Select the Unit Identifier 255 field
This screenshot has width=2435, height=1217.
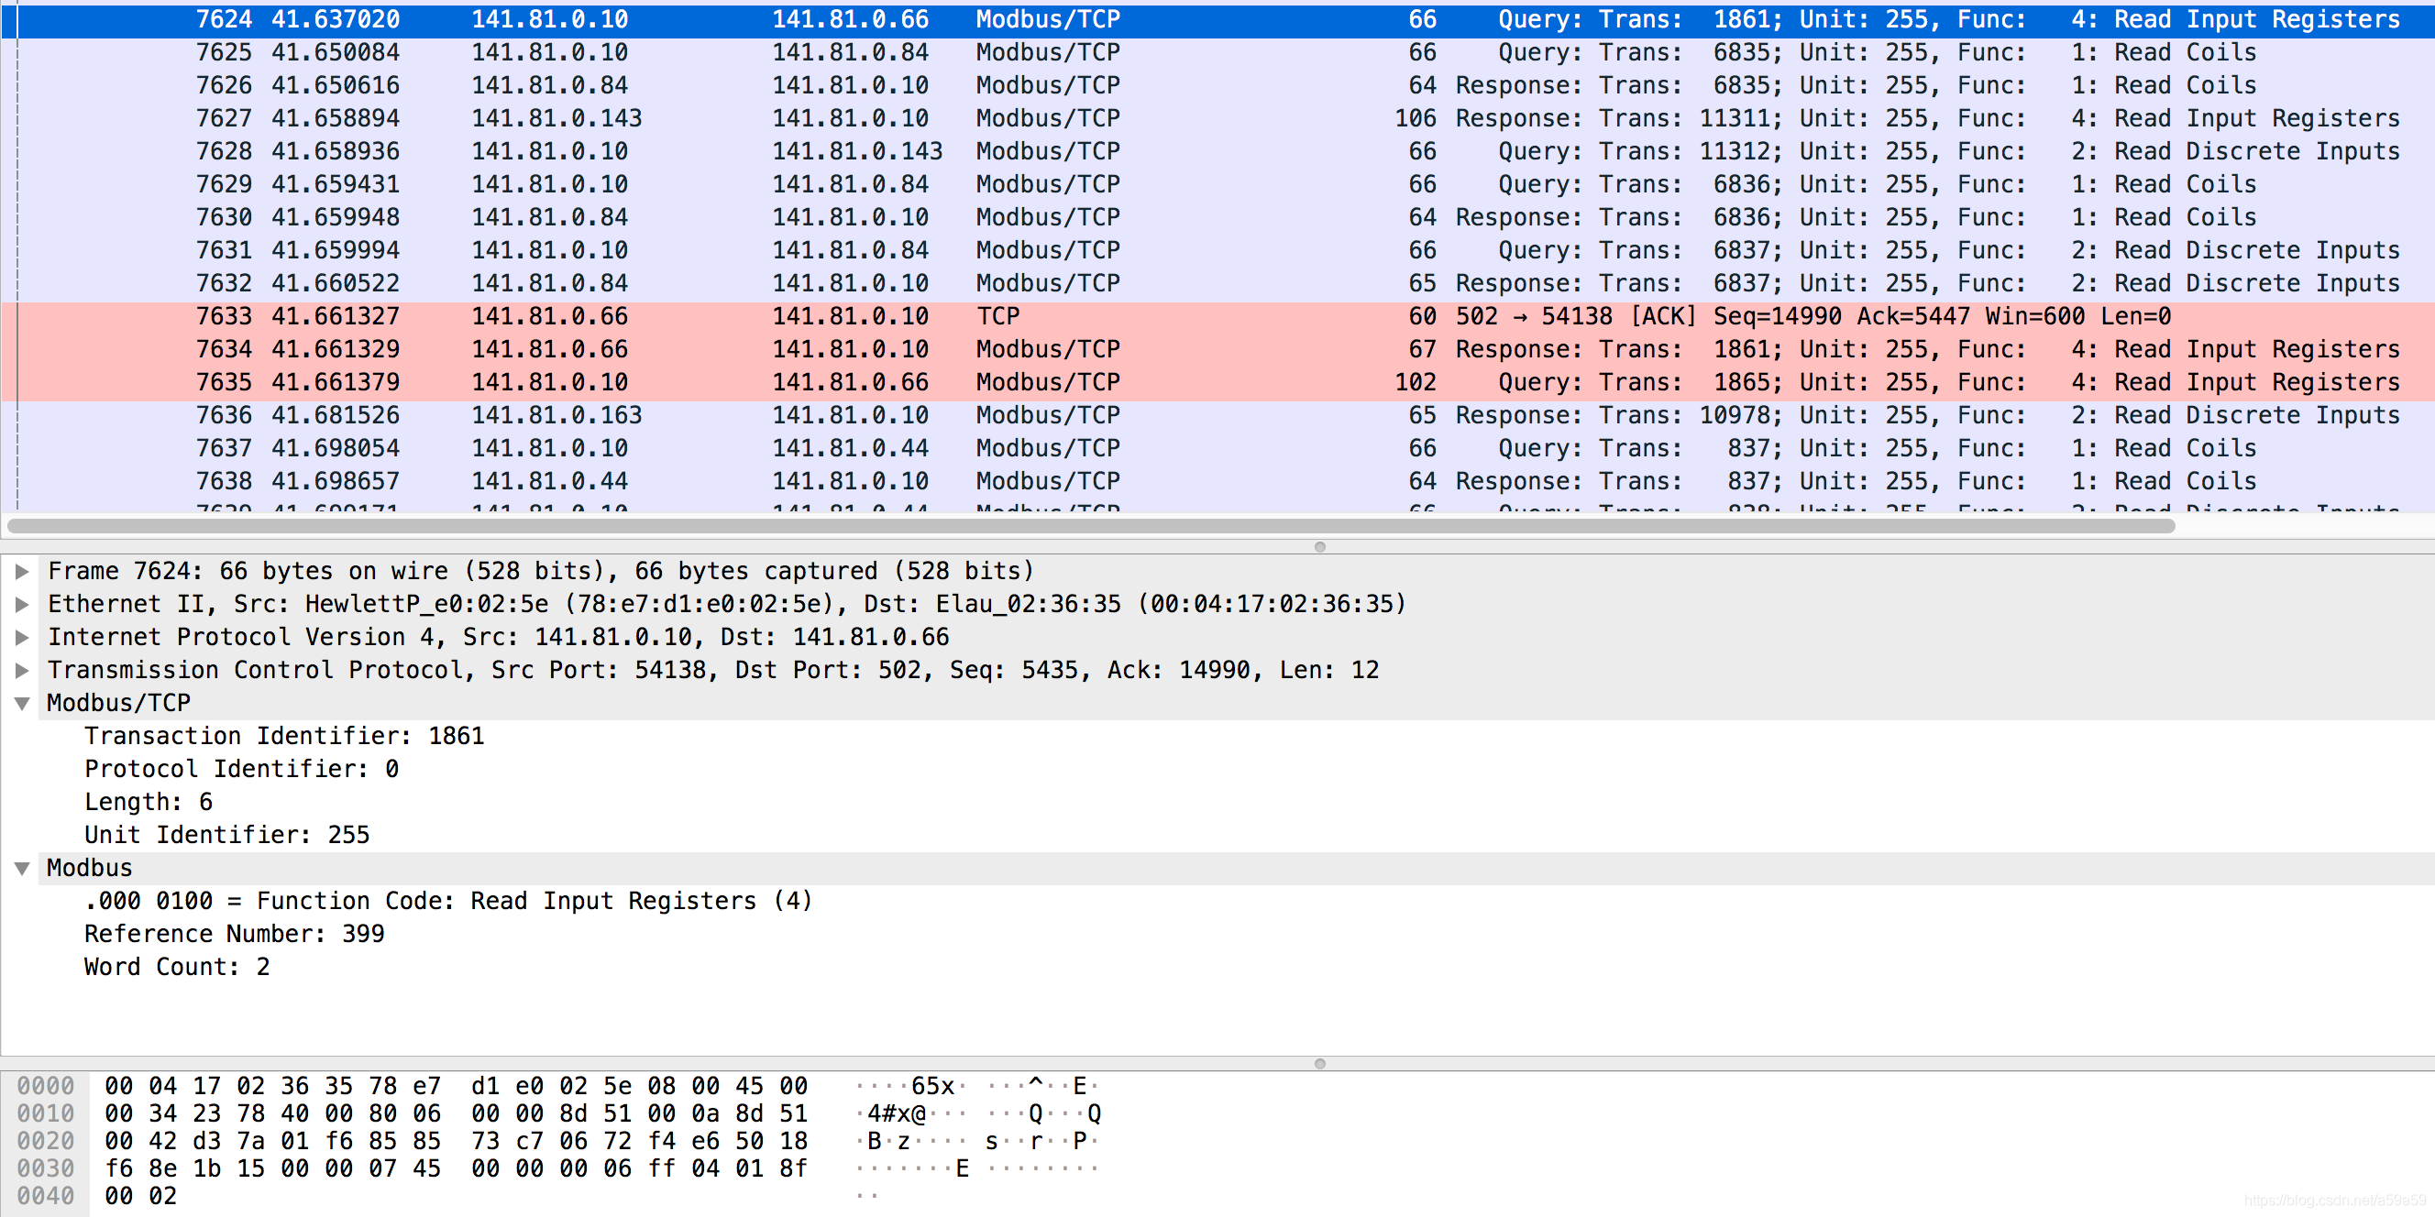[x=226, y=835]
